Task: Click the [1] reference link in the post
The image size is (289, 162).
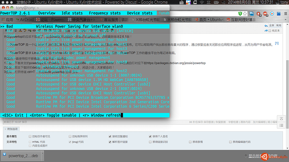Action: coord(277,43)
